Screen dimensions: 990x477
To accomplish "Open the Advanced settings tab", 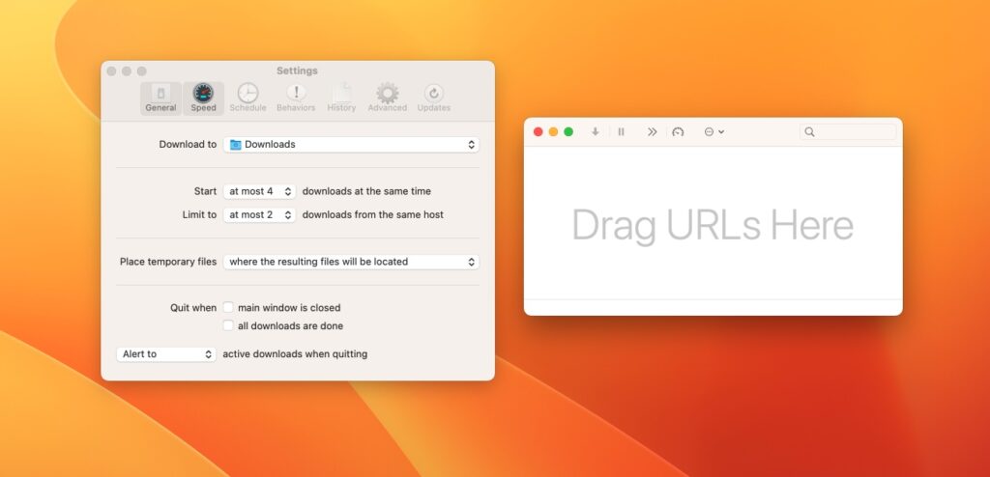I will point(387,98).
